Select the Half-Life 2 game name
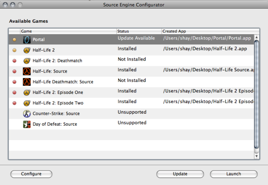 coord(44,50)
